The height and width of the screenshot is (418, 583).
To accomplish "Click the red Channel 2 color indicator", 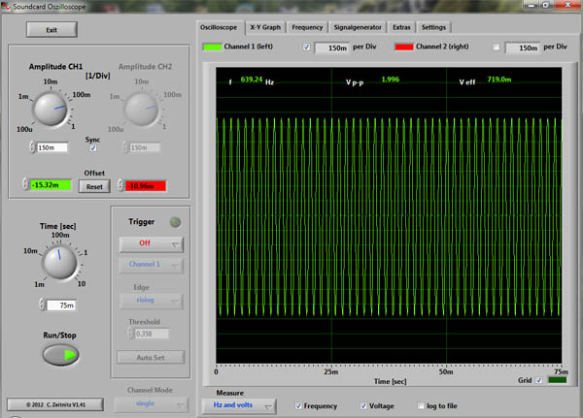I will click(403, 47).
